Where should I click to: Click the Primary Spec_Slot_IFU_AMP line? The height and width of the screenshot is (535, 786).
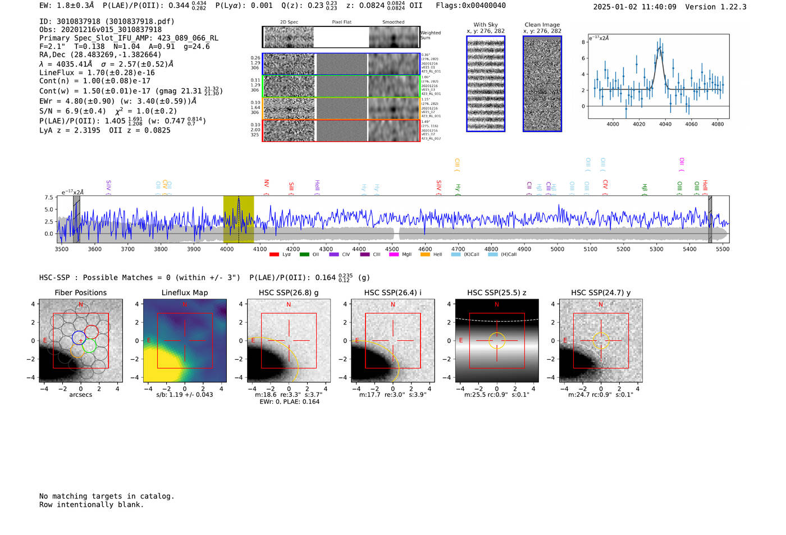[129, 38]
